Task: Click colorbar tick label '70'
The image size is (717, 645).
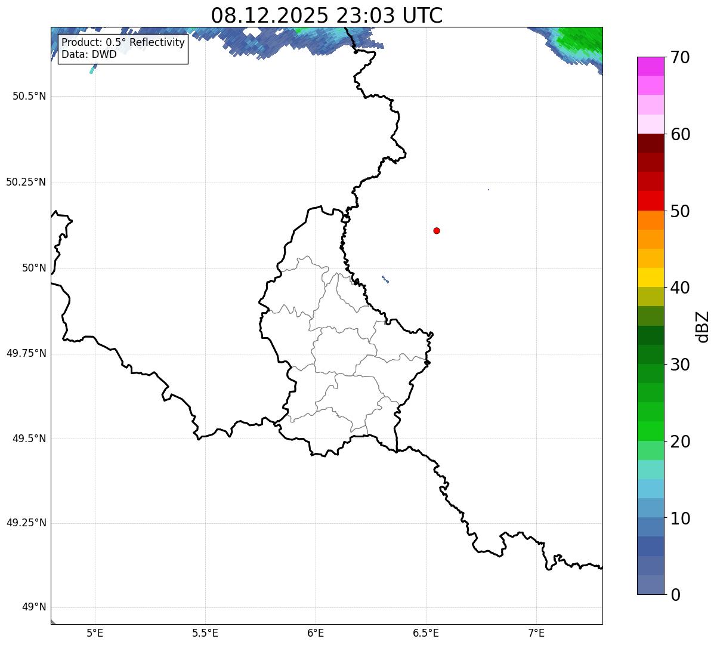Action: tap(679, 57)
